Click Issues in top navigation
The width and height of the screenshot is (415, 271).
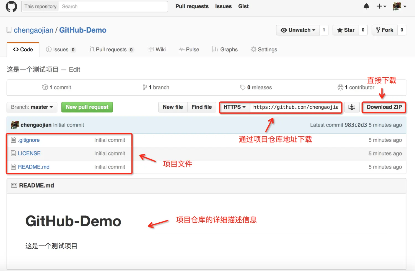(224, 6)
